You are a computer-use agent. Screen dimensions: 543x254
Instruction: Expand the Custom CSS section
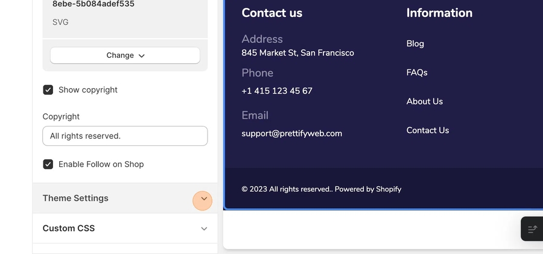[x=204, y=229]
